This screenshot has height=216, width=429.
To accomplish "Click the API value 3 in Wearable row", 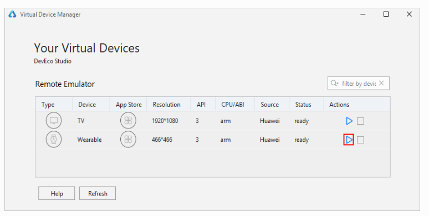I will 197,140.
